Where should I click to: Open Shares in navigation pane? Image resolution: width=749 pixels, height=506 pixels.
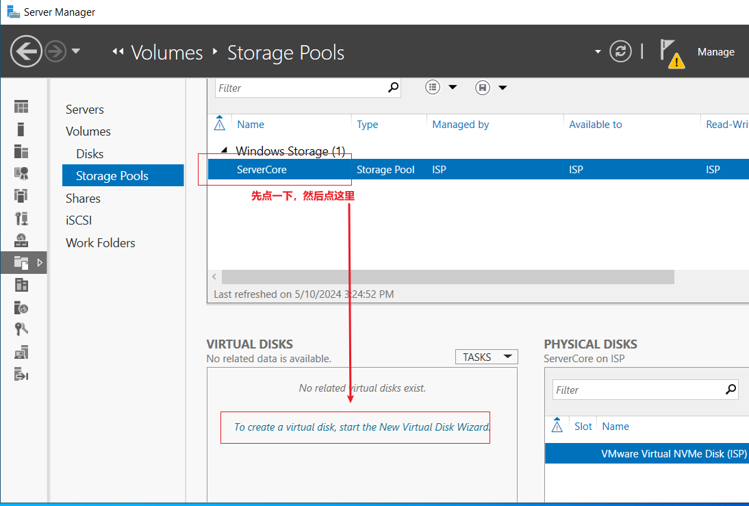[83, 199]
